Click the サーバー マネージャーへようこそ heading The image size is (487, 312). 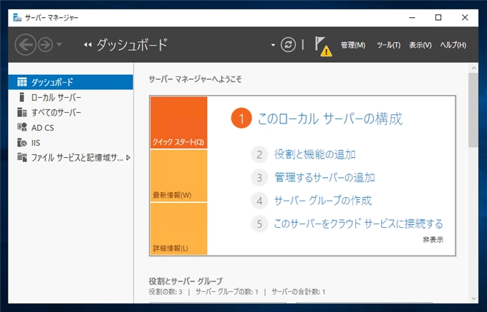195,79
